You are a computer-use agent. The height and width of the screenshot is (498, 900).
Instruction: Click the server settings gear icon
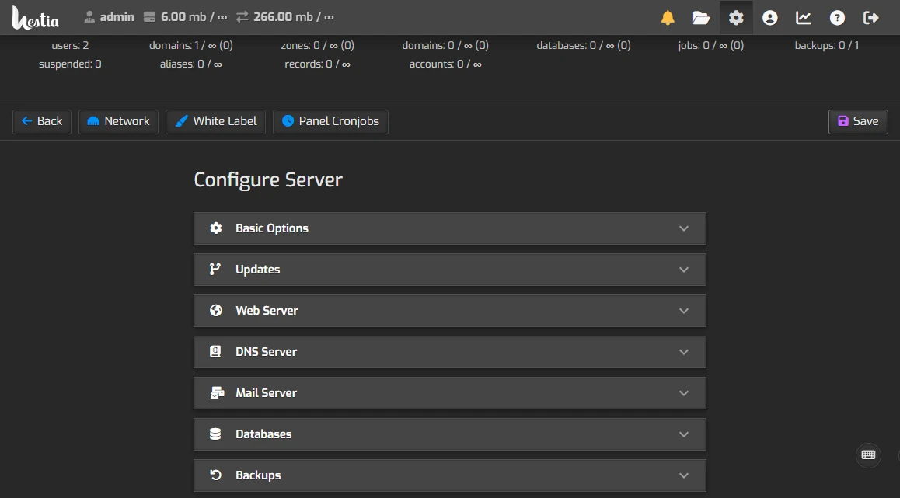736,18
